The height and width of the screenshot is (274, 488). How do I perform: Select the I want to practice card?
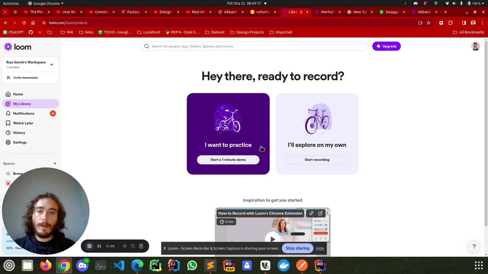pos(228,134)
